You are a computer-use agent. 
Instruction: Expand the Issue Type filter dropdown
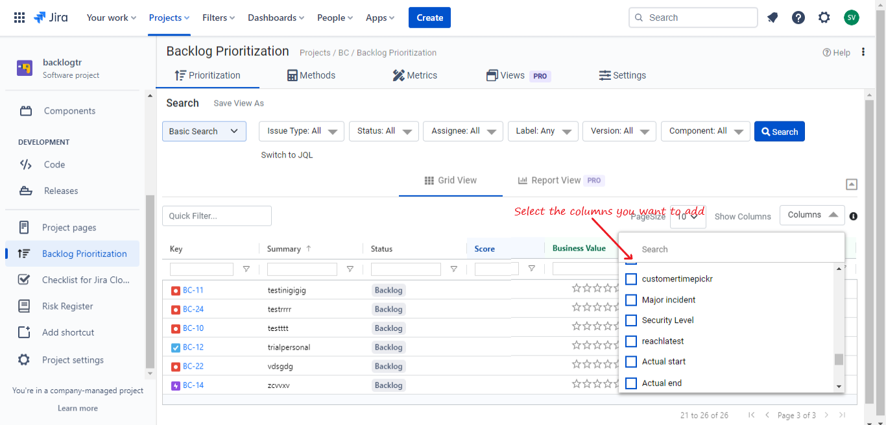[302, 131]
